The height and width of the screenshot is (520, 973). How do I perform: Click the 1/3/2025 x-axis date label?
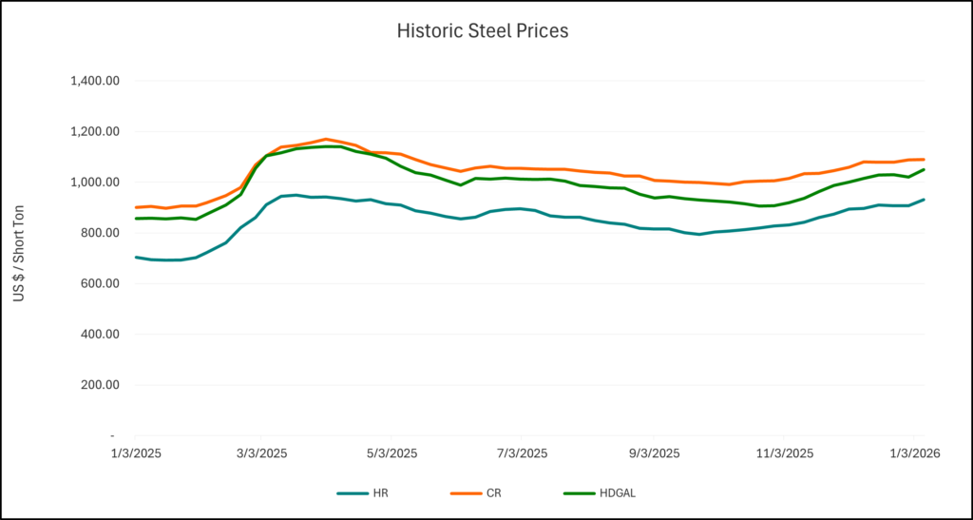pyautogui.click(x=134, y=453)
